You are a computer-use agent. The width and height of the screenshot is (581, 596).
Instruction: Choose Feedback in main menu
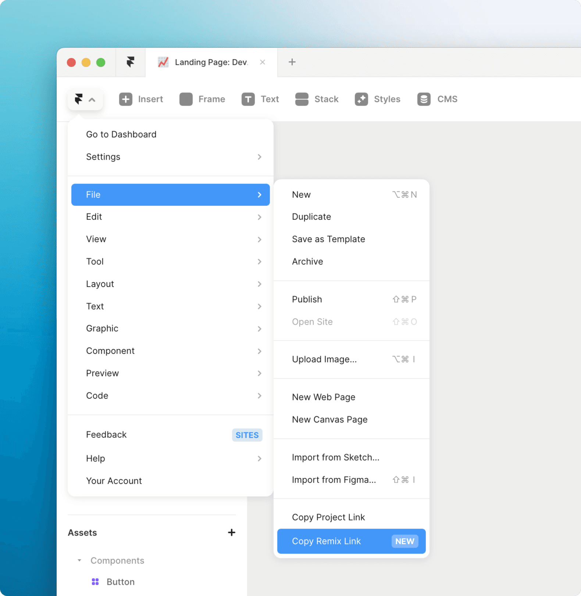[x=171, y=435]
